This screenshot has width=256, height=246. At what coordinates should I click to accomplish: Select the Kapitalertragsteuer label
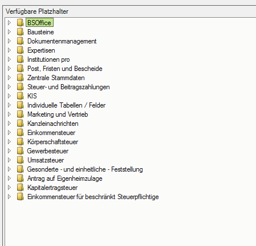click(52, 188)
